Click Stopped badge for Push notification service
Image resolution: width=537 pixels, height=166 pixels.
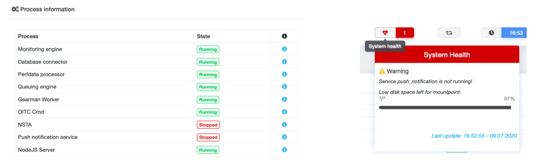pos(208,137)
